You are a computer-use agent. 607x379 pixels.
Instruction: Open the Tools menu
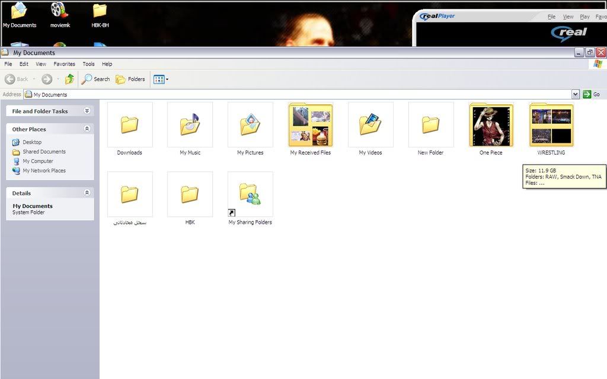click(x=89, y=64)
